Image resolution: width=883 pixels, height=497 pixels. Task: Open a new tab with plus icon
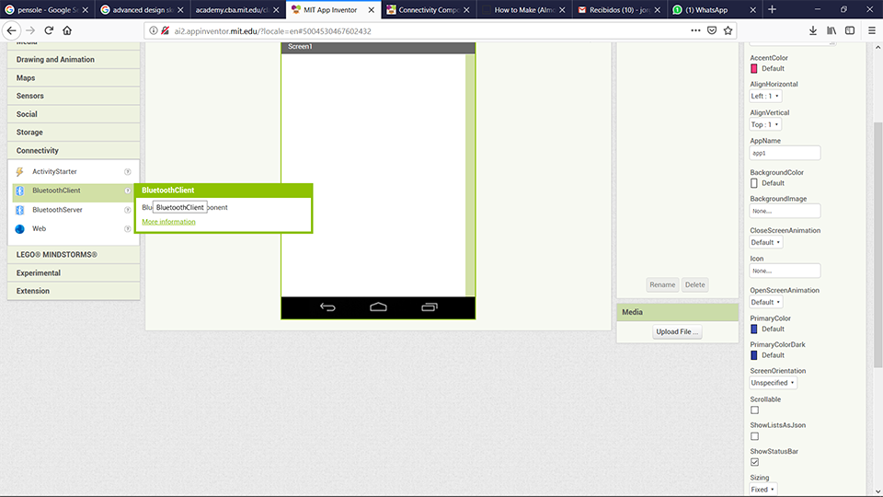pyautogui.click(x=772, y=9)
